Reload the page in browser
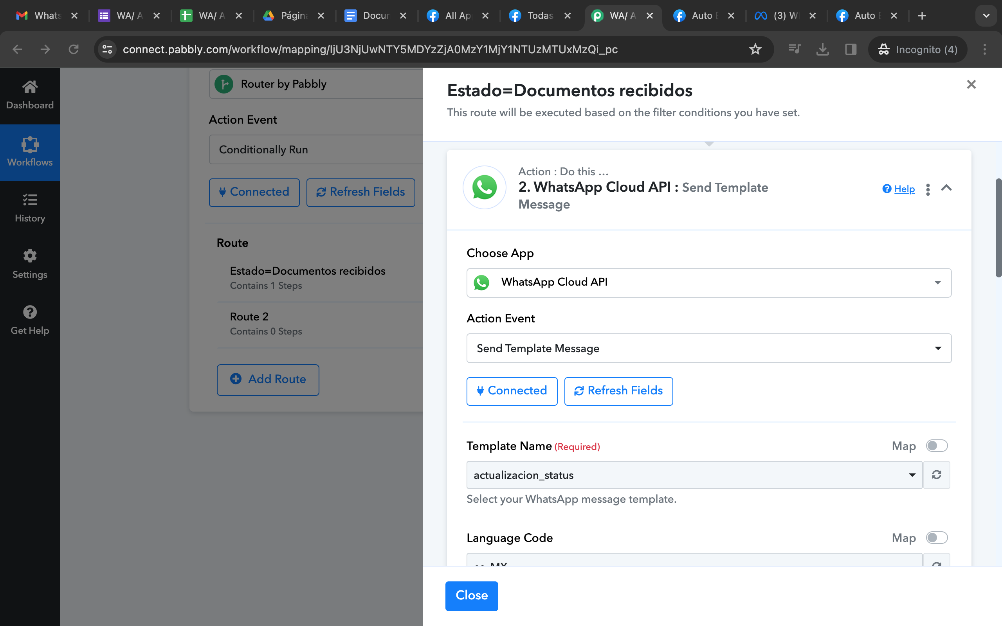This screenshot has height=626, width=1002. pyautogui.click(x=74, y=49)
